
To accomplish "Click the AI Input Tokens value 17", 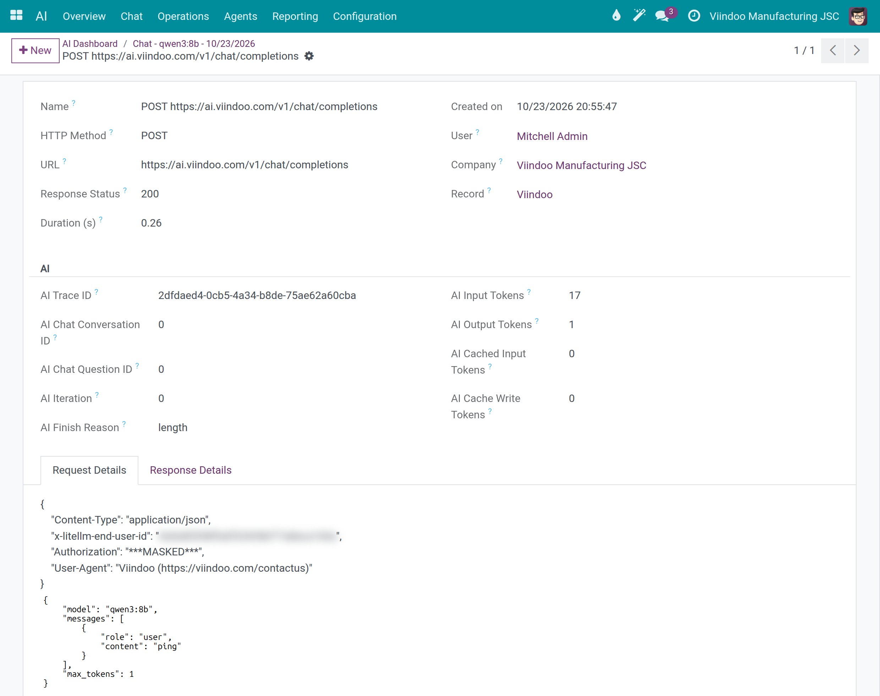I will click(574, 295).
